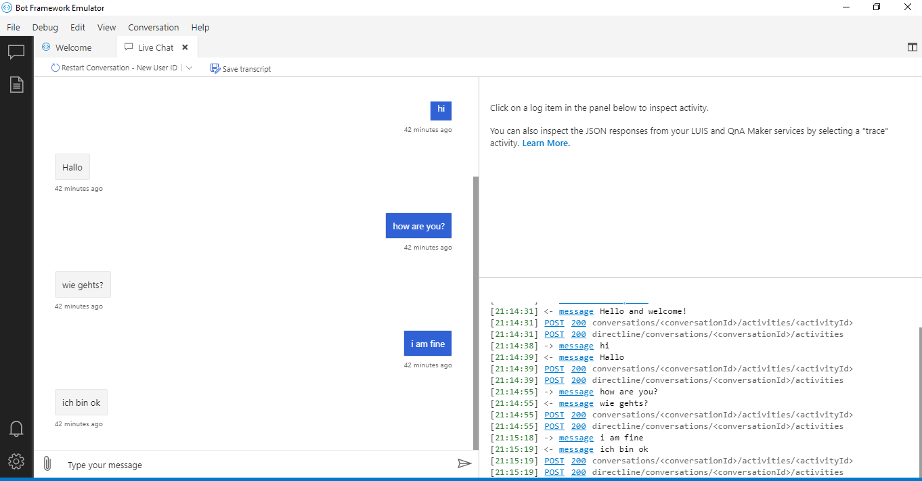Inspect message link for 'wie gehts?' log
Screen dimensions: 922x481
coord(576,403)
